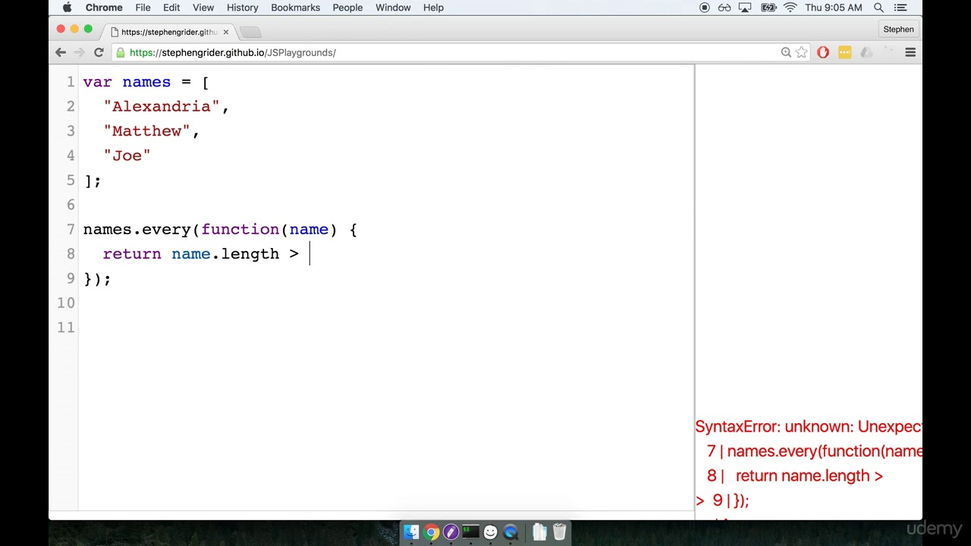Open the yellow three-dots extension icon
The width and height of the screenshot is (971, 546).
pyautogui.click(x=844, y=52)
